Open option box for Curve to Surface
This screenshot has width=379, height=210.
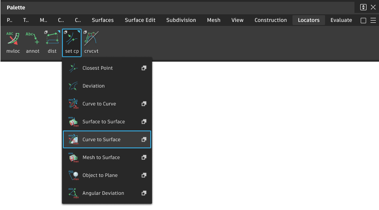(144, 139)
